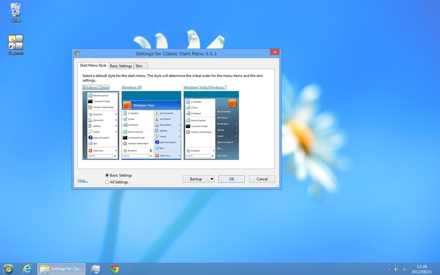440x275 pixels.
Task: Pick the Windows XP menu preview image
Action: pos(151,125)
